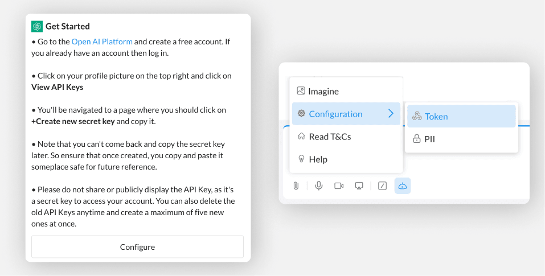545x276 pixels.
Task: Click the Configure button
Action: click(137, 247)
